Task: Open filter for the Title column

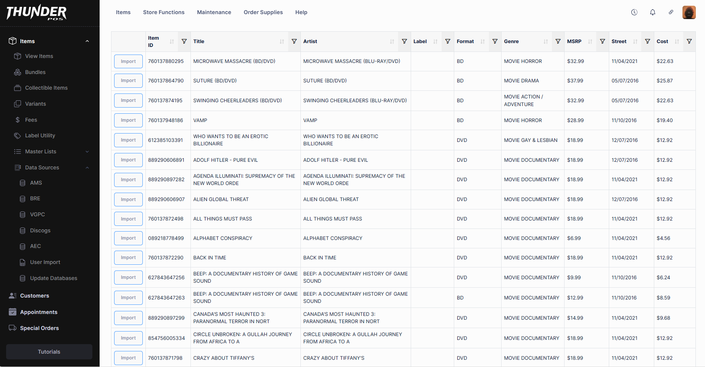Action: click(x=294, y=42)
